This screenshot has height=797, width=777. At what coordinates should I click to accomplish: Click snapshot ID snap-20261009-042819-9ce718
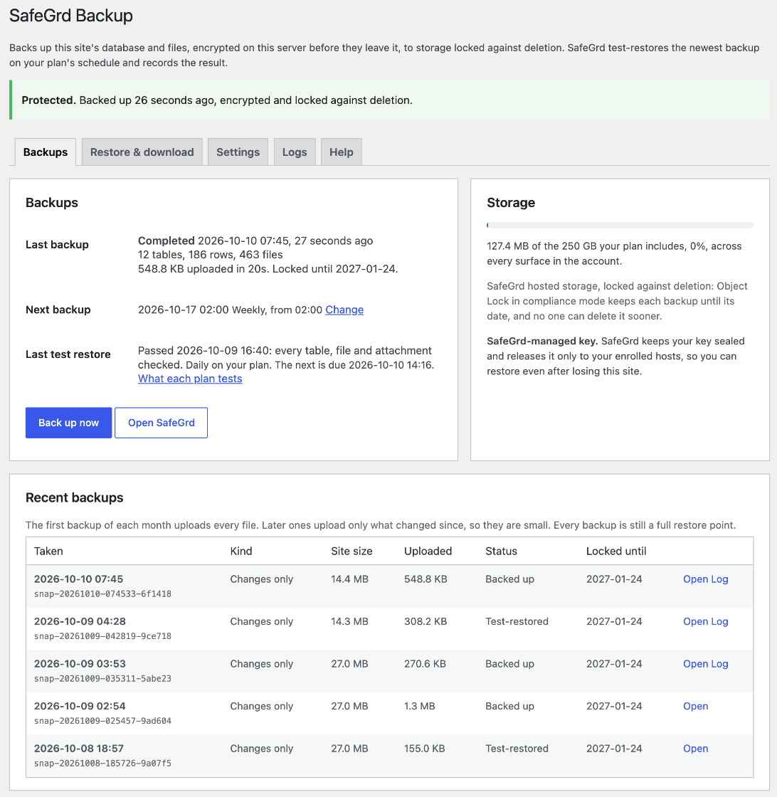[x=102, y=636]
